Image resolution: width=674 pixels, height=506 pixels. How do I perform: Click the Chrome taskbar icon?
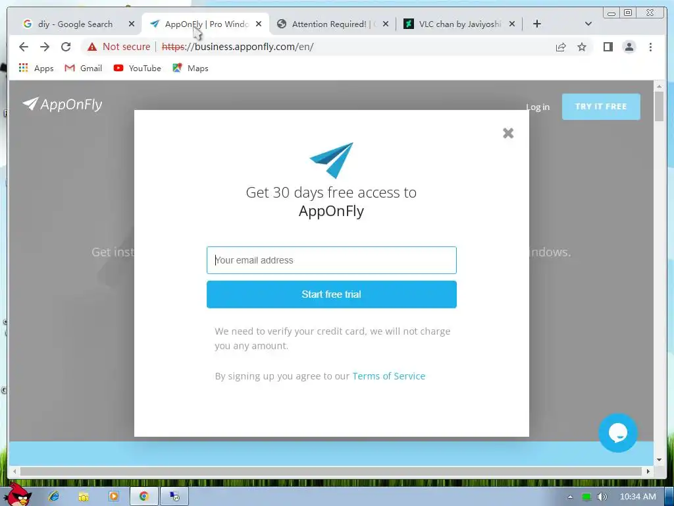(144, 496)
